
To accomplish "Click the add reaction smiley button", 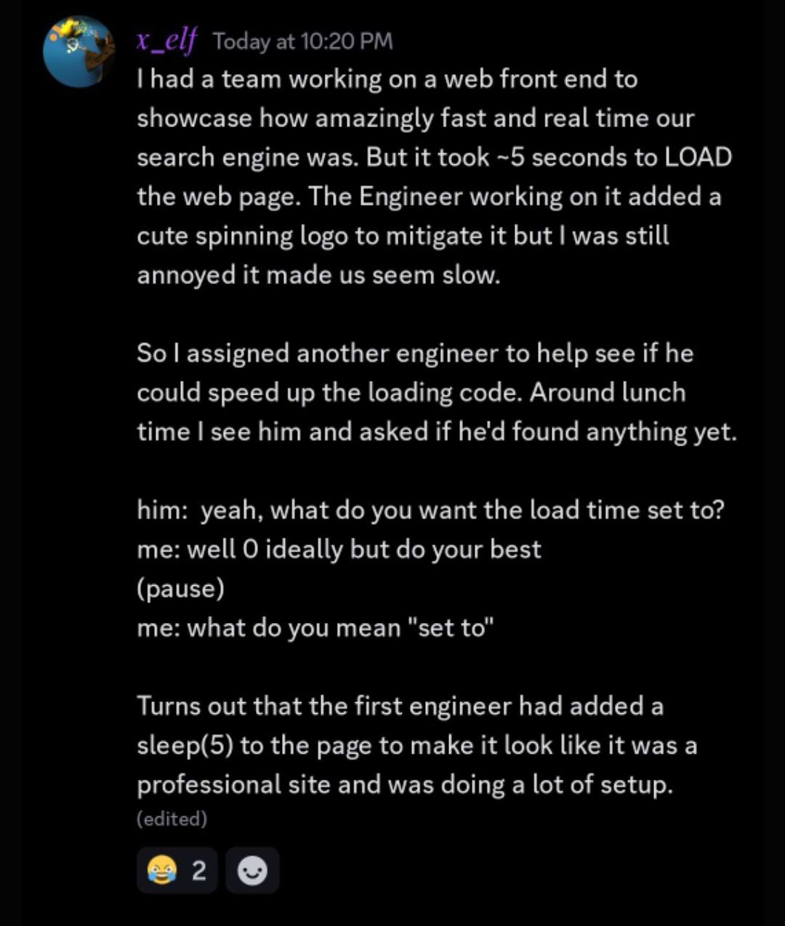I will pyautogui.click(x=251, y=870).
